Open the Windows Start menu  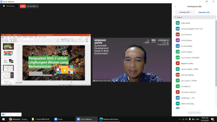(3, 119)
